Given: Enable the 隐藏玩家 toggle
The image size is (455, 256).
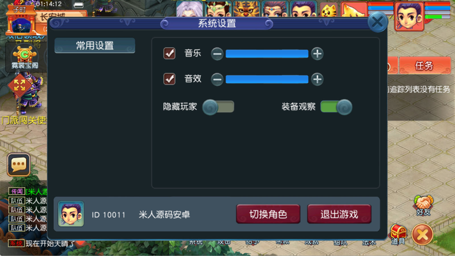Looking at the screenshot, I should click(x=218, y=107).
